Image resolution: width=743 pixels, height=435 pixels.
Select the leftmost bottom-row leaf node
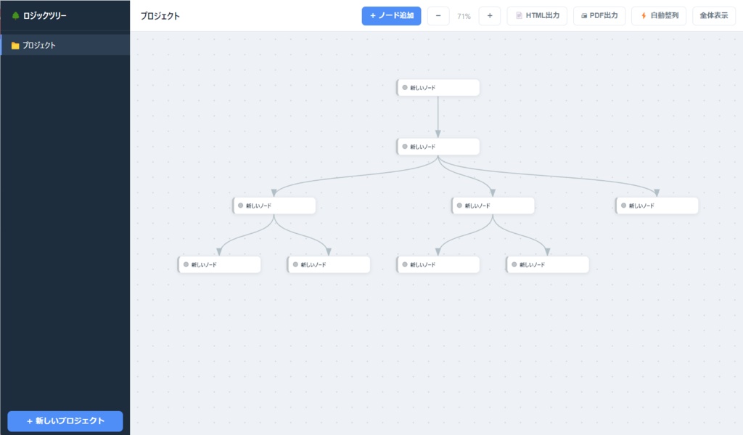click(x=219, y=264)
